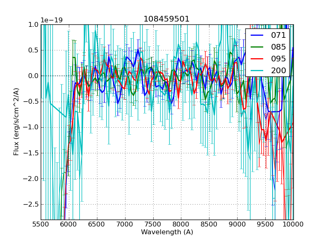Click the 10000 x-axis tick label
326x244 pixels.
293,224
